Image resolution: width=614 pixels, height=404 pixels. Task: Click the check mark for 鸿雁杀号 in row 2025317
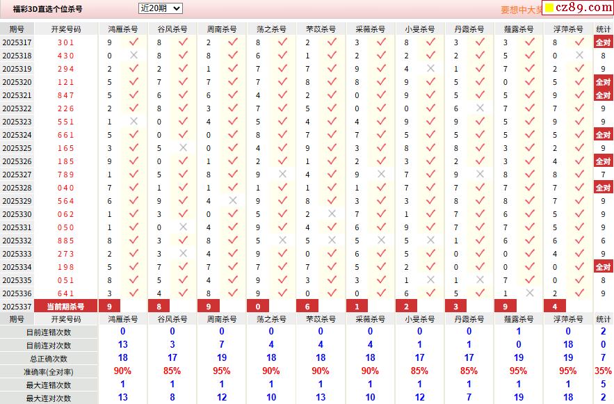134,42
